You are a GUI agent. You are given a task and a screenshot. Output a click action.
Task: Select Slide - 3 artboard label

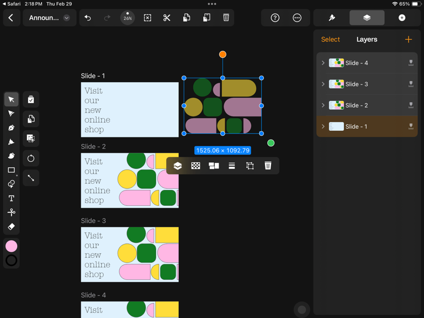pyautogui.click(x=93, y=221)
